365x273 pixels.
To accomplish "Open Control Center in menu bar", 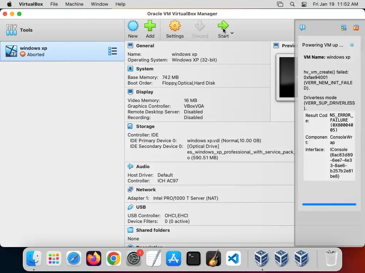I will coord(304,4).
